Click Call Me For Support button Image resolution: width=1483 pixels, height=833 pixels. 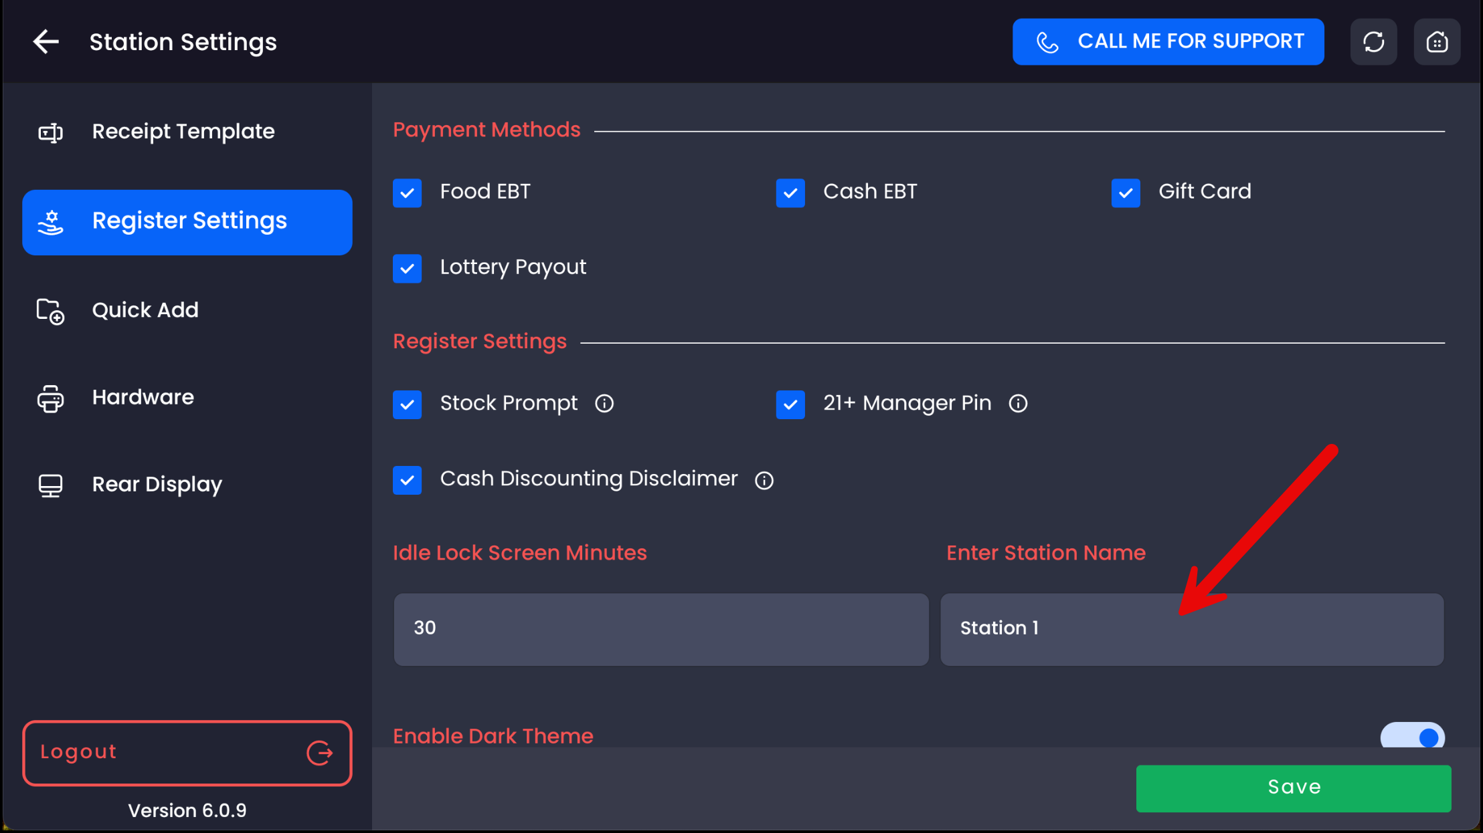(1168, 41)
